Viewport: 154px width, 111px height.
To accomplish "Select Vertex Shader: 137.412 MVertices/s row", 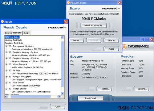I will 31,92.
